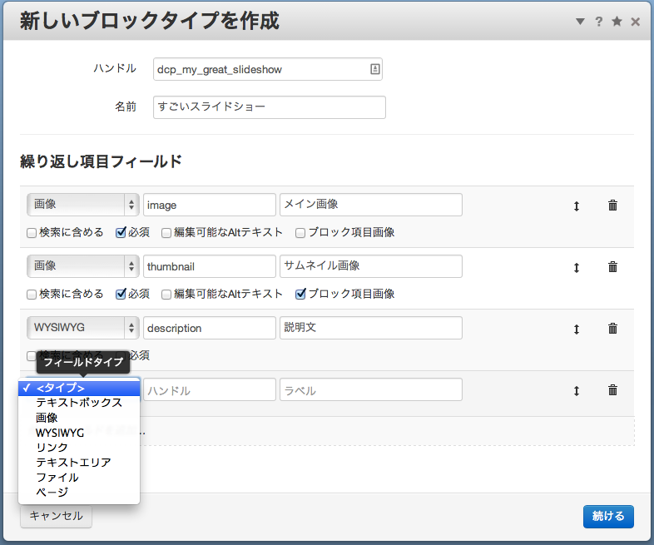654x545 pixels.
Task: Click the contact card icon in handle field
Action: coord(374,70)
